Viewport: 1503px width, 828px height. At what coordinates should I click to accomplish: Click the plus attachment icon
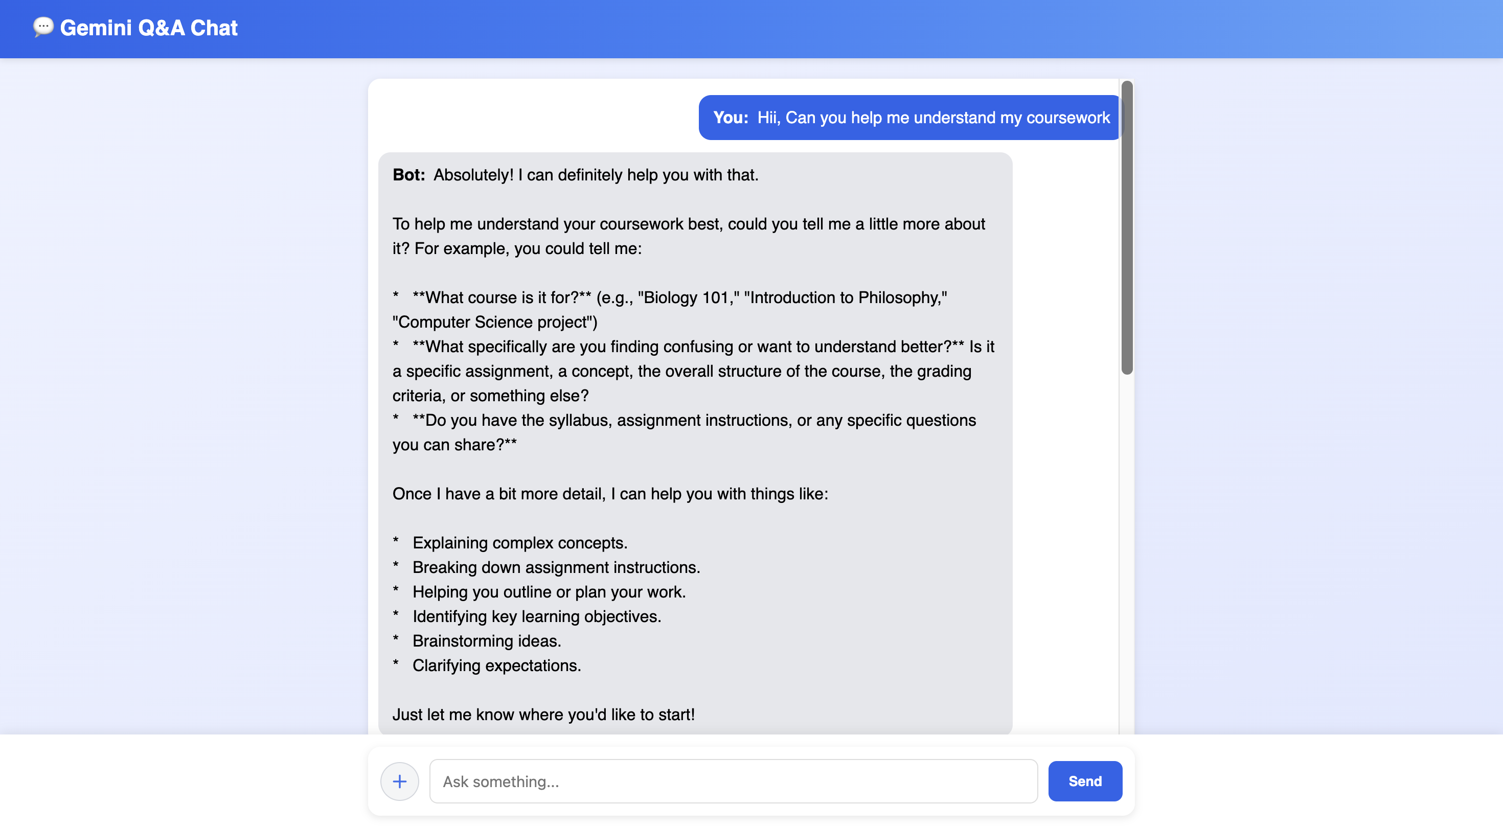[399, 781]
